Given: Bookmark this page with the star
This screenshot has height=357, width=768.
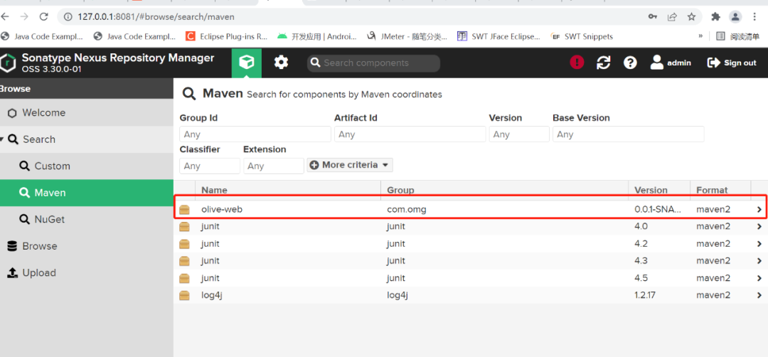Looking at the screenshot, I should click(691, 16).
